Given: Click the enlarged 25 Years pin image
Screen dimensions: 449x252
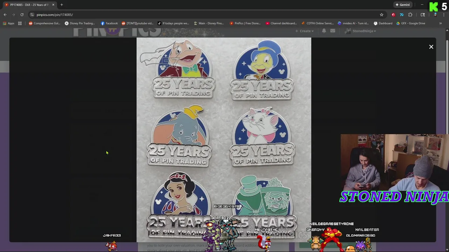Looking at the screenshot, I should point(224,140).
